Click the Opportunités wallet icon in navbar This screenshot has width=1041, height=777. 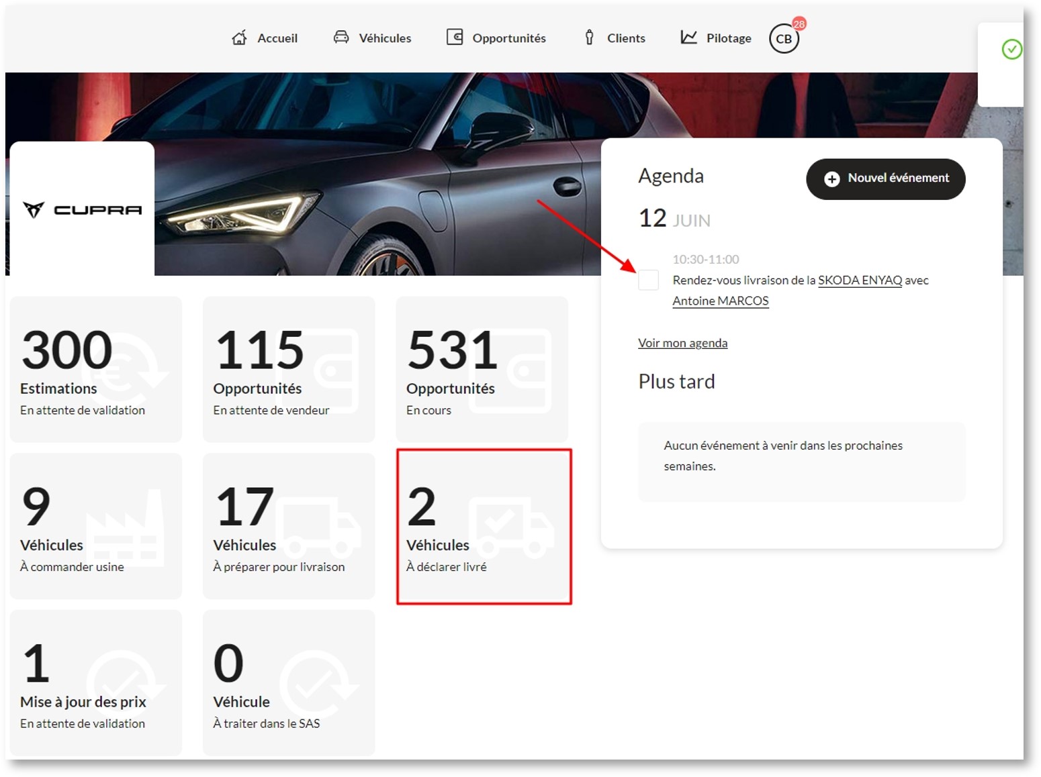455,37
